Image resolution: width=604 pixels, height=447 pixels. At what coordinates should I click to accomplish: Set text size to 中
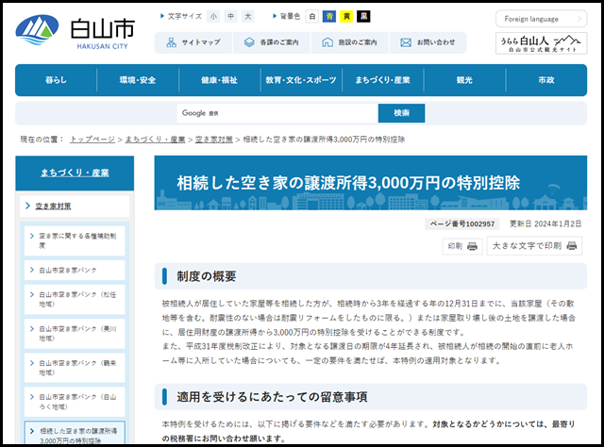click(x=230, y=17)
